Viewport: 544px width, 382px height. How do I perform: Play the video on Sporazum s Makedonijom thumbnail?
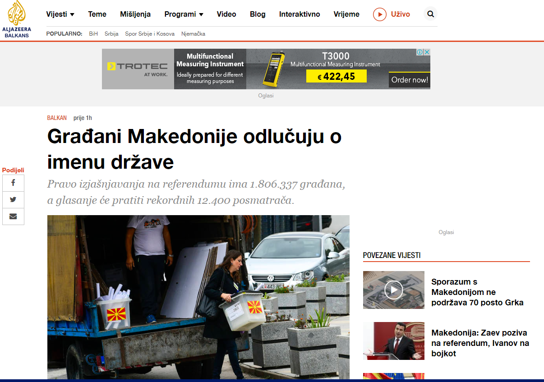[393, 290]
